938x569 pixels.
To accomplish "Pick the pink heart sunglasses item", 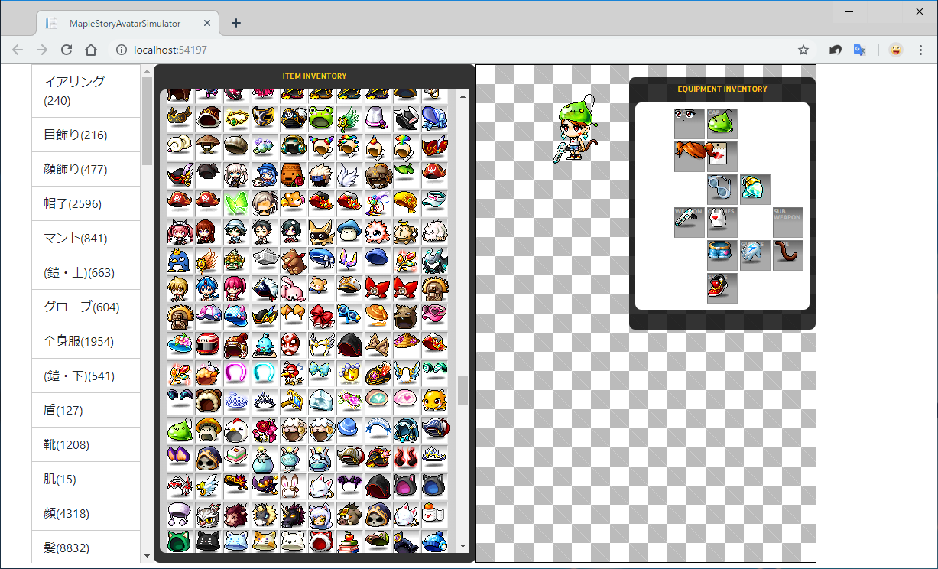I will tap(434, 315).
